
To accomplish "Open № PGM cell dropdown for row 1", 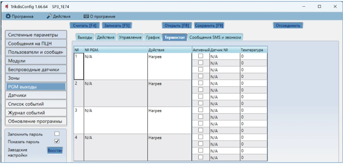I will (115, 57).
